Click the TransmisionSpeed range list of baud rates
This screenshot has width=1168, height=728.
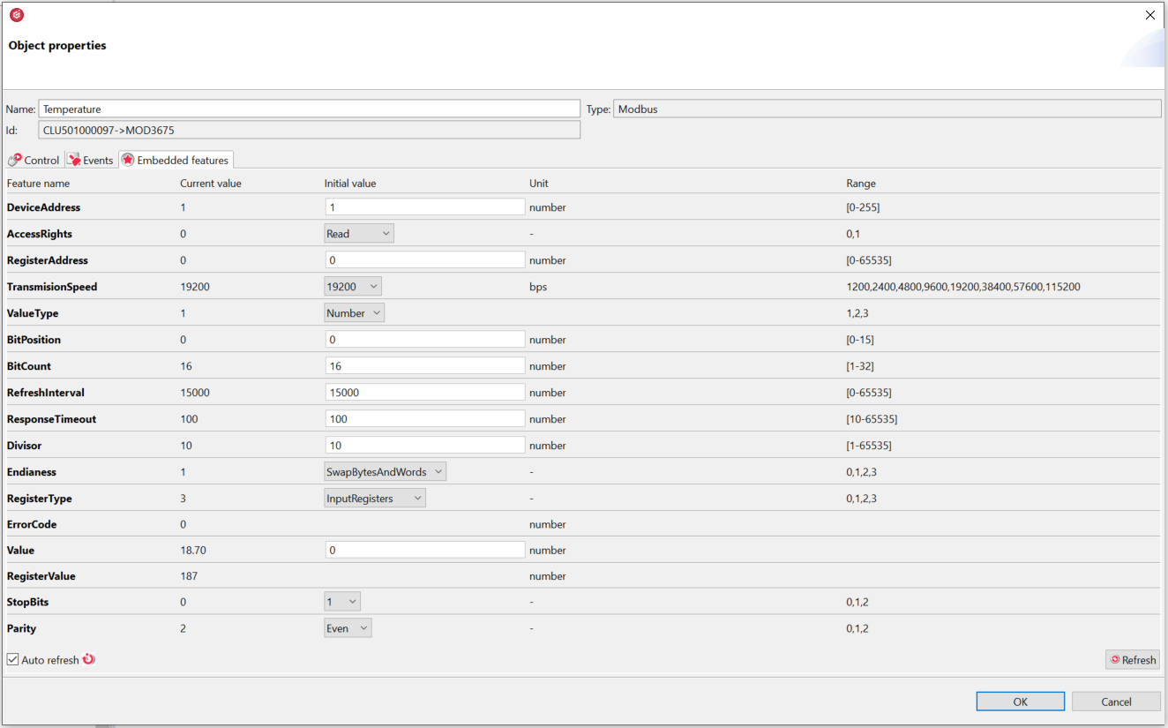click(963, 287)
